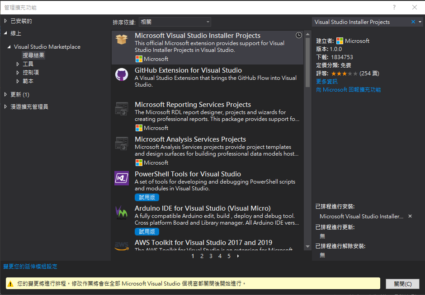Collapse the Visual Studio Marketplace node
The width and height of the screenshot is (425, 295).
click(9, 46)
